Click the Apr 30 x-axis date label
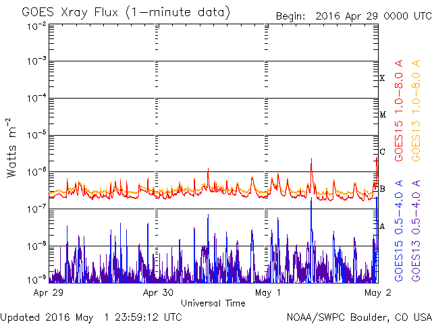The width and height of the screenshot is (432, 324). 159,293
